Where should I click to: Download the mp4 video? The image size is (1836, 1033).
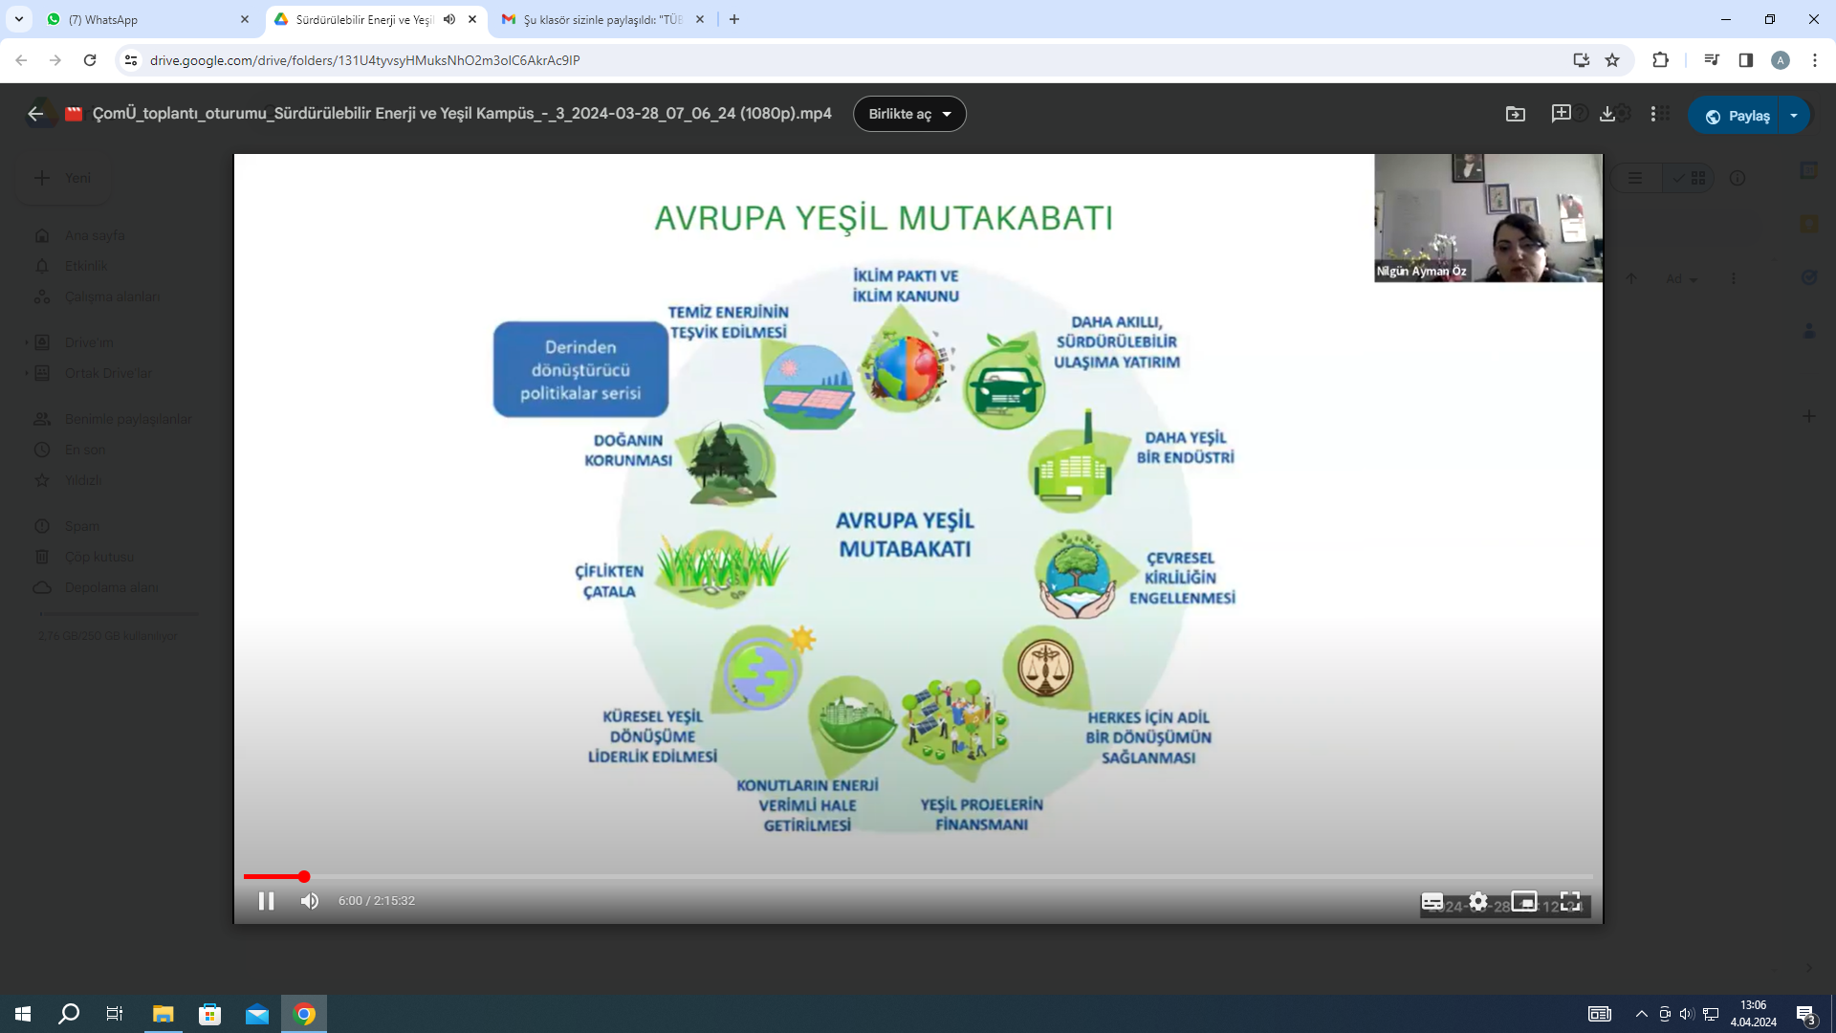1607,114
